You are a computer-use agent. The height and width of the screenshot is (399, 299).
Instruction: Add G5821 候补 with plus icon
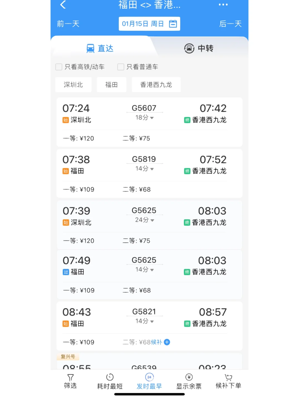[167, 342]
